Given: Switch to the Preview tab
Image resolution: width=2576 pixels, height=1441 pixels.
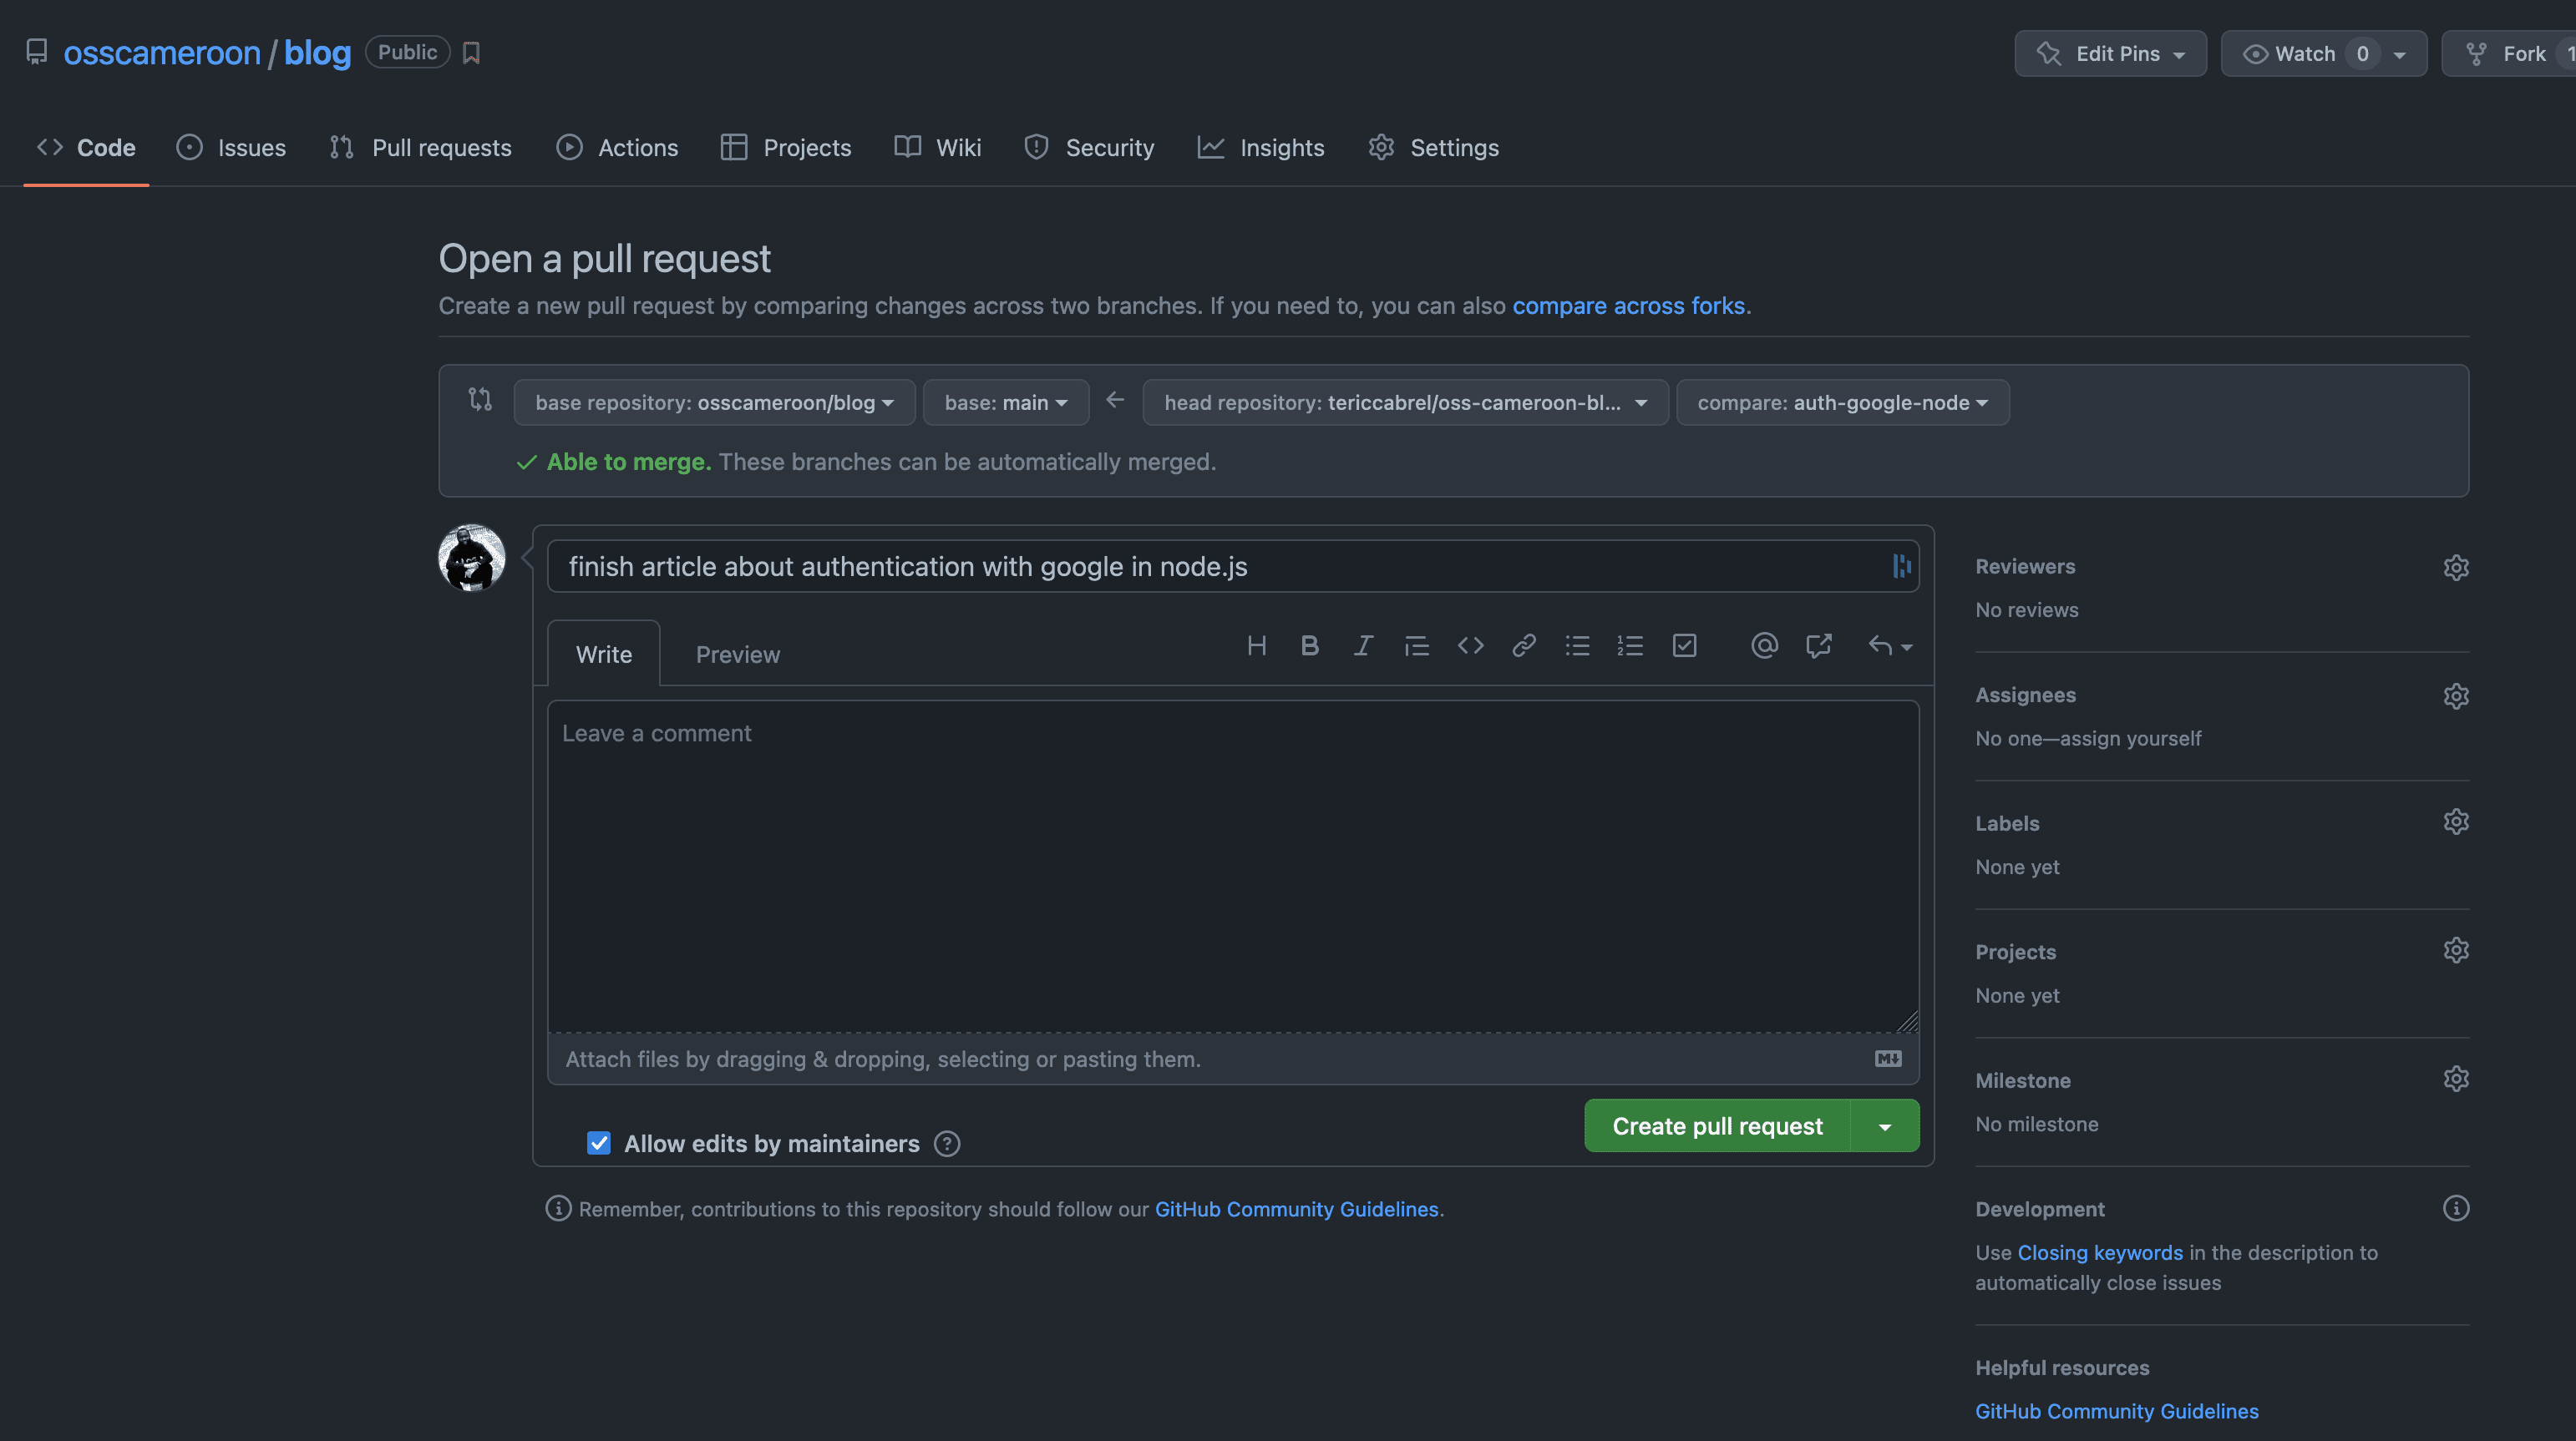Looking at the screenshot, I should [738, 654].
